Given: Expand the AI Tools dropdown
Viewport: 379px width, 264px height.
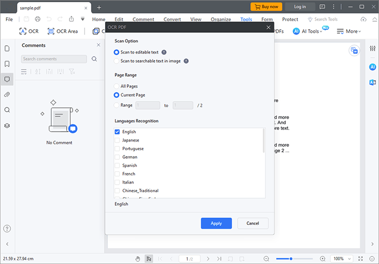Looking at the screenshot, I should click(x=308, y=31).
